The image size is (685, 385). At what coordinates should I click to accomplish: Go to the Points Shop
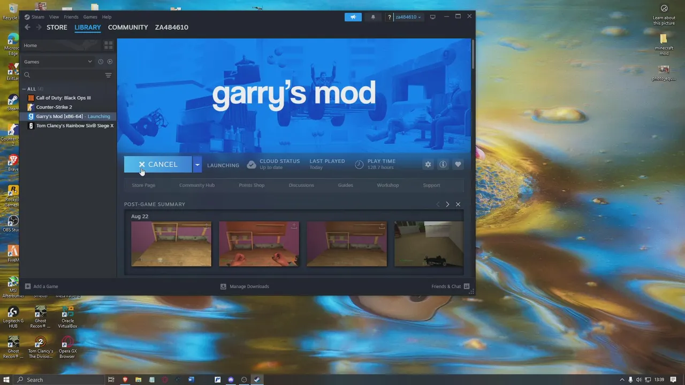coord(252,185)
